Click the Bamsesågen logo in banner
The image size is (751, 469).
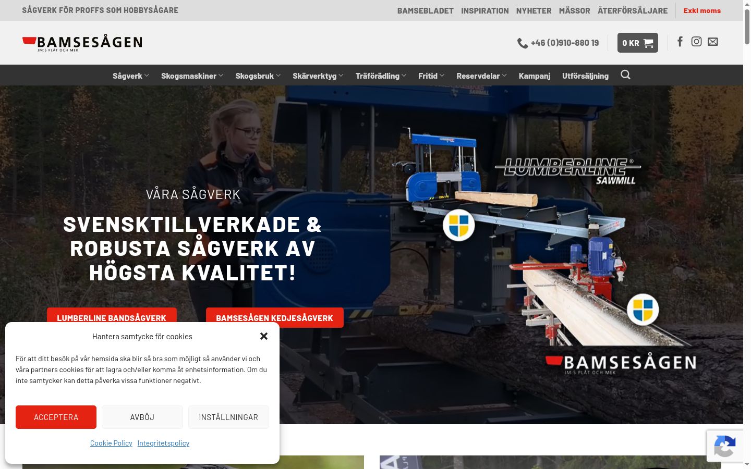pyautogui.click(x=621, y=364)
